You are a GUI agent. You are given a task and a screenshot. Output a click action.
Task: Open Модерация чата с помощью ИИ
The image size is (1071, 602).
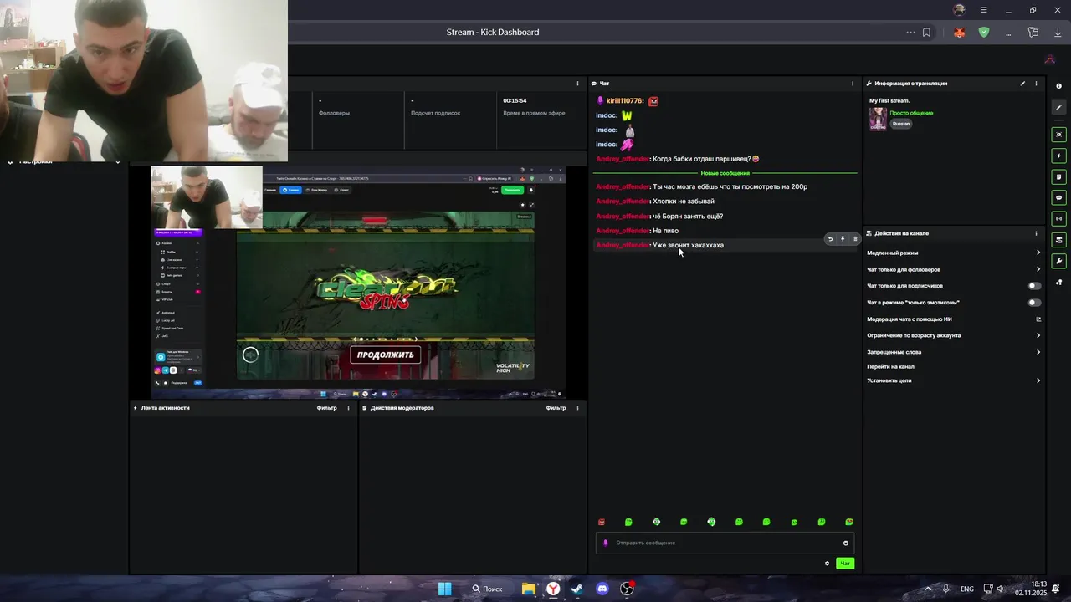coord(954,319)
